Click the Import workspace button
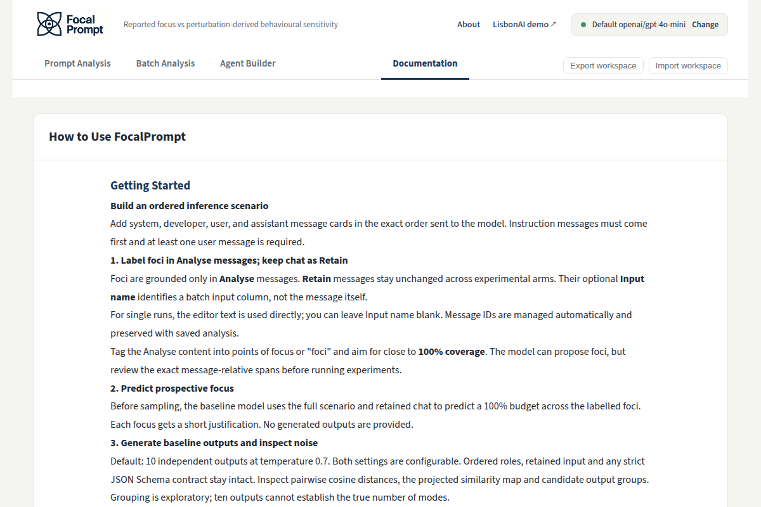Image resolution: width=761 pixels, height=507 pixels. click(688, 66)
